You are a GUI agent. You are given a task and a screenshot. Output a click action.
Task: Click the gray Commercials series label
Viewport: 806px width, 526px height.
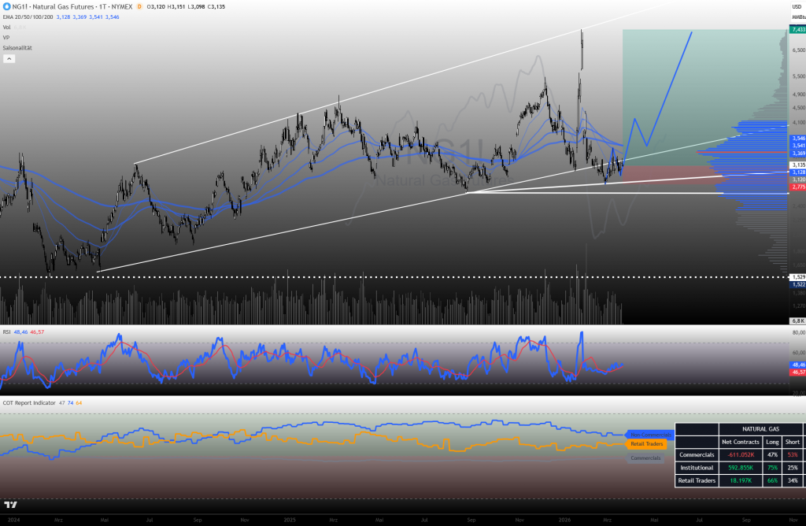point(645,457)
